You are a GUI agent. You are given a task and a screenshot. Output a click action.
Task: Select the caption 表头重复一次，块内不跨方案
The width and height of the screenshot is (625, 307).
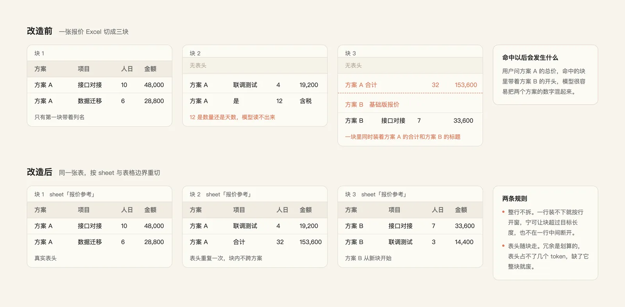coord(226,258)
